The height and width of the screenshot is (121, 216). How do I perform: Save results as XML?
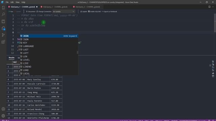(213, 70)
